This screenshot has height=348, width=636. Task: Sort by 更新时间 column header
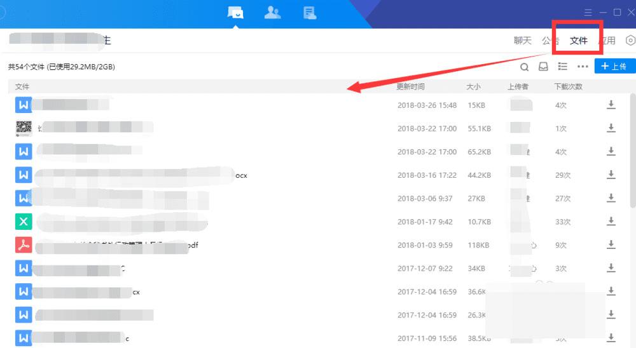(x=410, y=87)
